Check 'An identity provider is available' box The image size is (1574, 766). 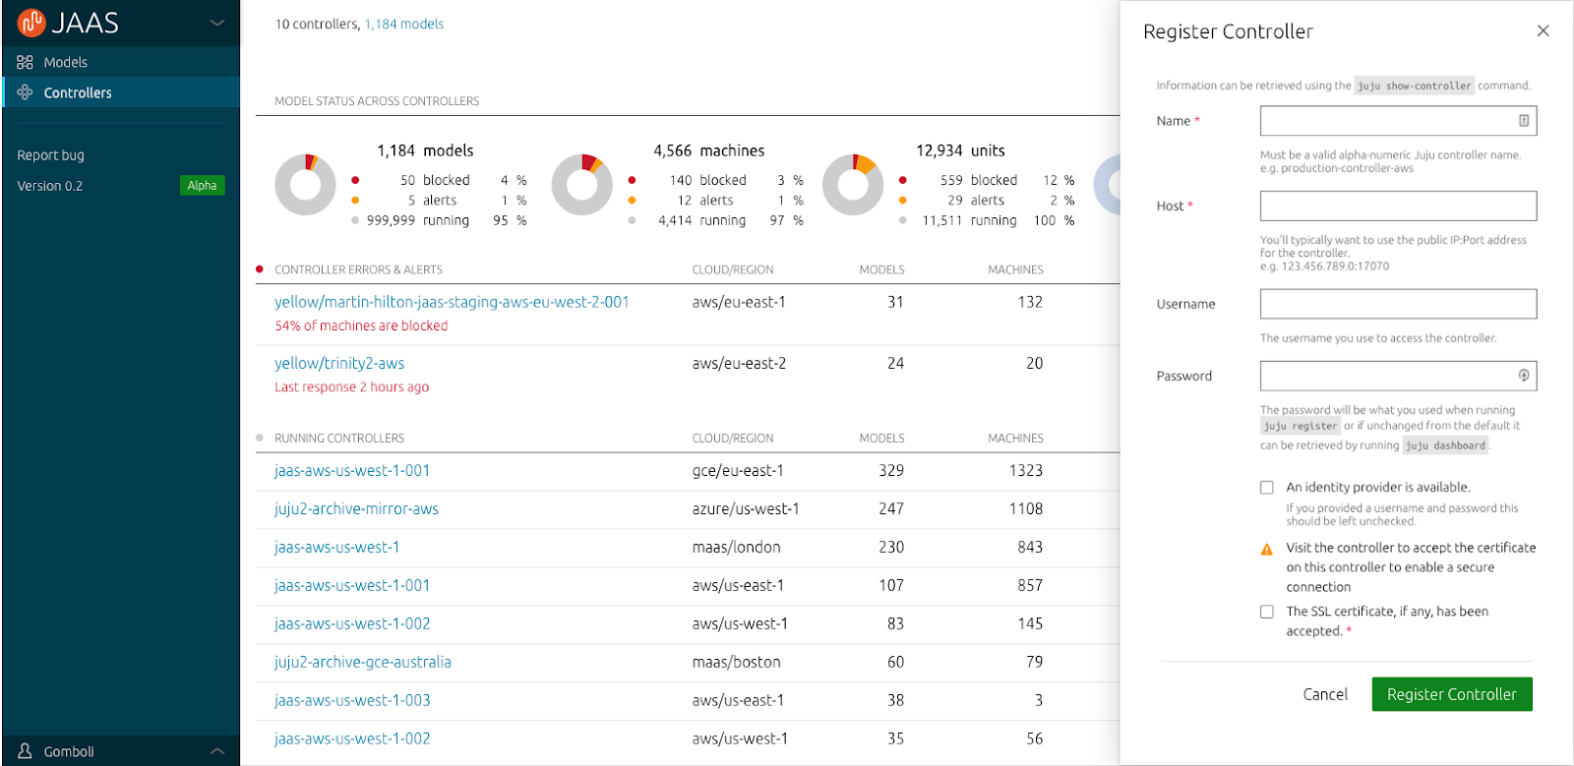pos(1267,488)
